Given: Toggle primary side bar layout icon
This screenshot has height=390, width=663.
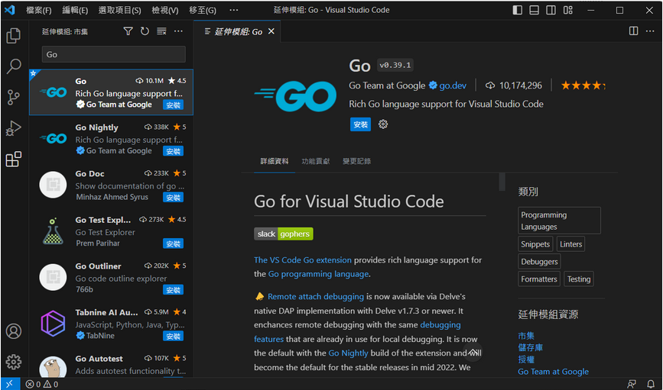Looking at the screenshot, I should point(518,10).
